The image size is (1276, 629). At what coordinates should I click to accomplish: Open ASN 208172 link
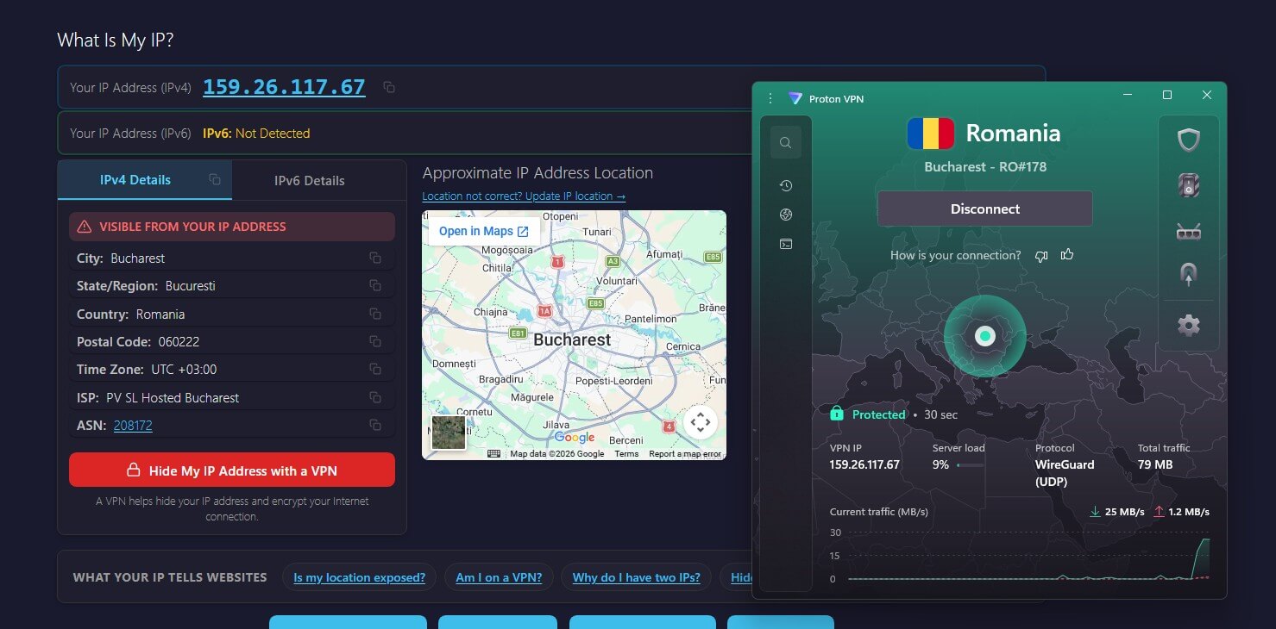pos(133,425)
